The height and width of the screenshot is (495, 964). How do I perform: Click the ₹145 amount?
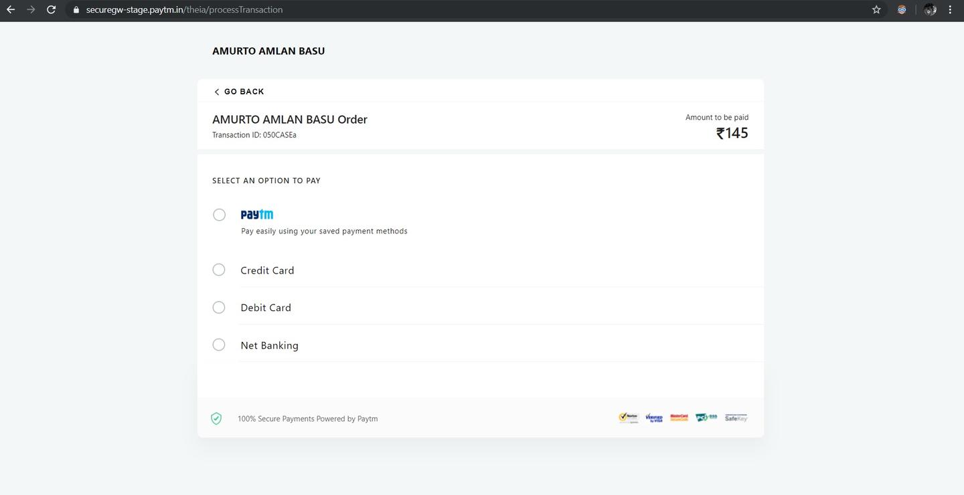click(732, 133)
